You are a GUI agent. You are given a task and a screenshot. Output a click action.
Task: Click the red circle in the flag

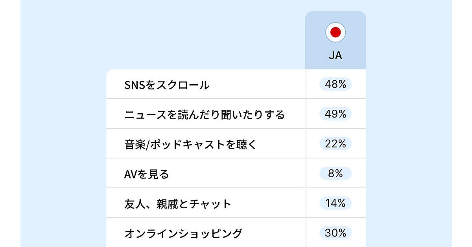(x=336, y=33)
